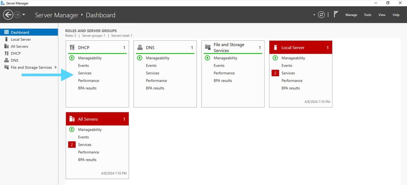Click Local Server red tile title
Screen dimensions: 407x185
pyautogui.click(x=293, y=47)
